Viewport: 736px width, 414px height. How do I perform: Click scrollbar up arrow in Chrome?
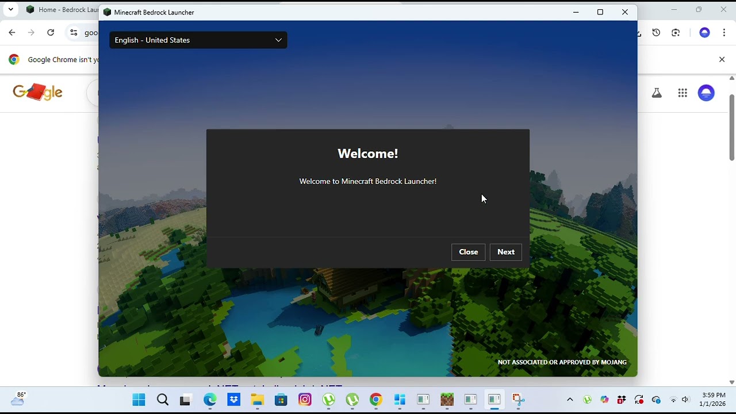(x=731, y=78)
